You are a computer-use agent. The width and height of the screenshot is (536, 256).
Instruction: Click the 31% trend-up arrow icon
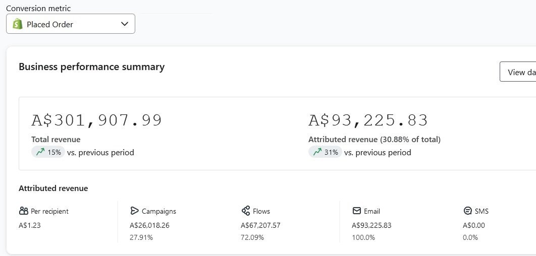click(317, 152)
